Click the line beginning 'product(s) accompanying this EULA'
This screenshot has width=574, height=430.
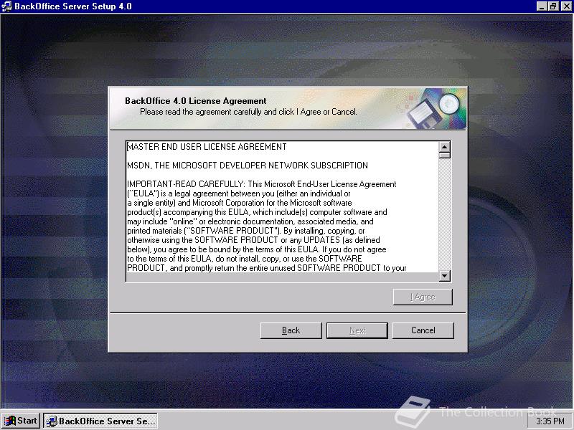pyautogui.click(x=257, y=212)
